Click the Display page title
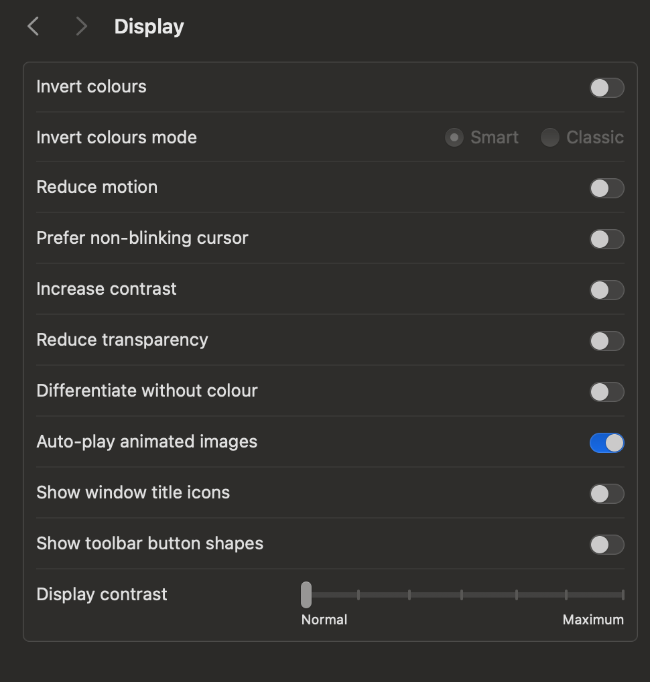The width and height of the screenshot is (650, 682). tap(149, 27)
